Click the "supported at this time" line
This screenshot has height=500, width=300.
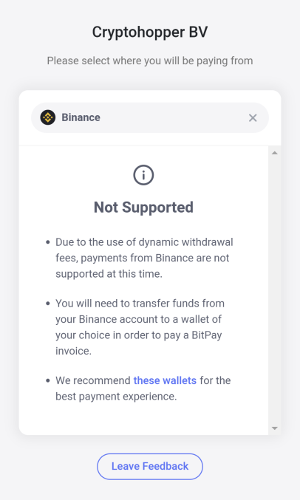click(109, 274)
